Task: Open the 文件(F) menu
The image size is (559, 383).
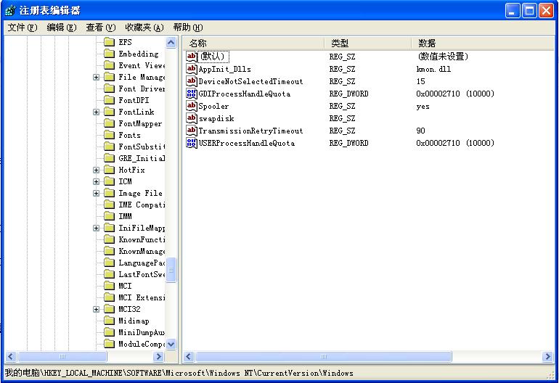Action: [x=22, y=28]
